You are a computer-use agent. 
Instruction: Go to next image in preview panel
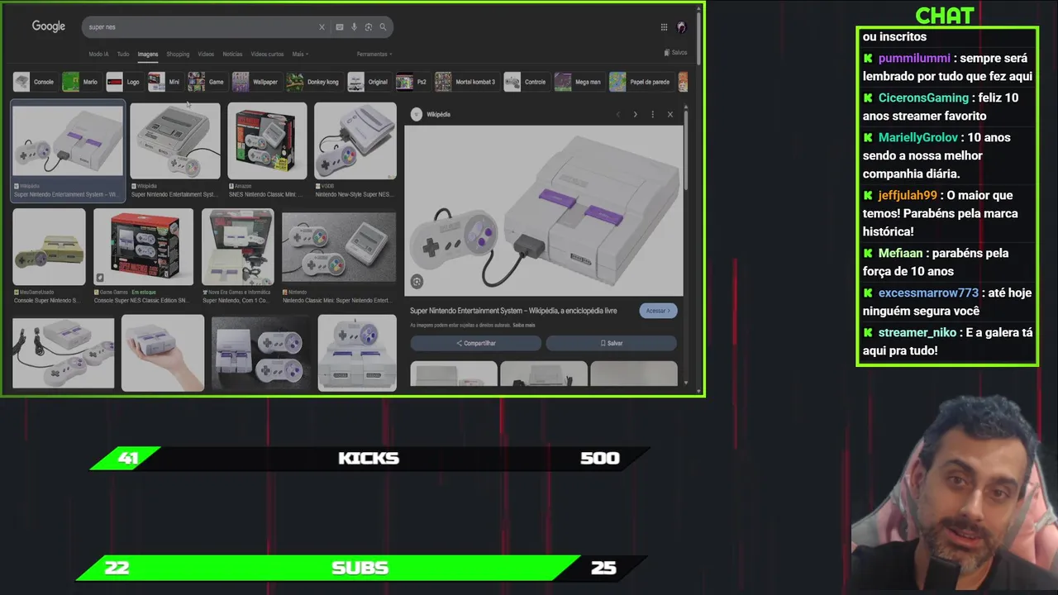coord(635,114)
